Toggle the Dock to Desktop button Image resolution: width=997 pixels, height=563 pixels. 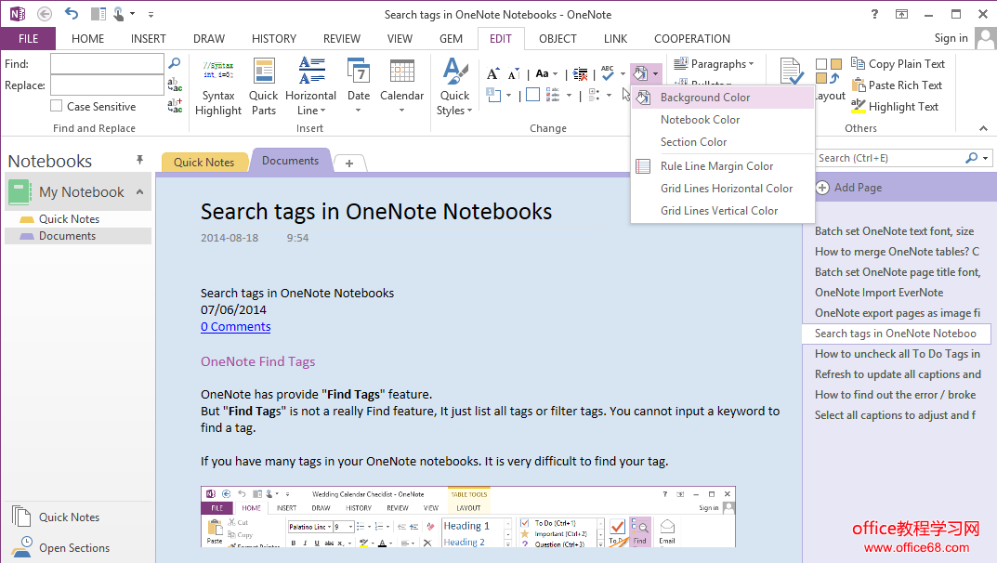98,14
